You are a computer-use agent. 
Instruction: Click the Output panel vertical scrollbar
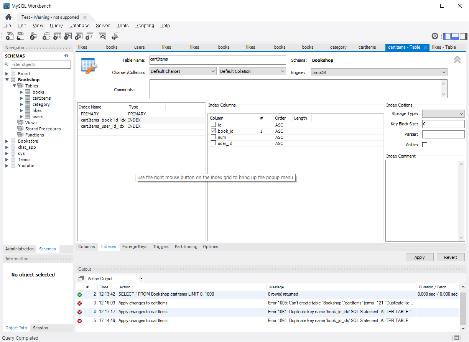463,309
